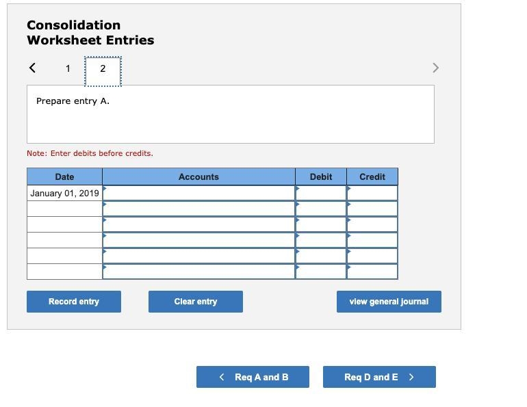Go back to Req A and B
527x407 pixels.
(253, 377)
